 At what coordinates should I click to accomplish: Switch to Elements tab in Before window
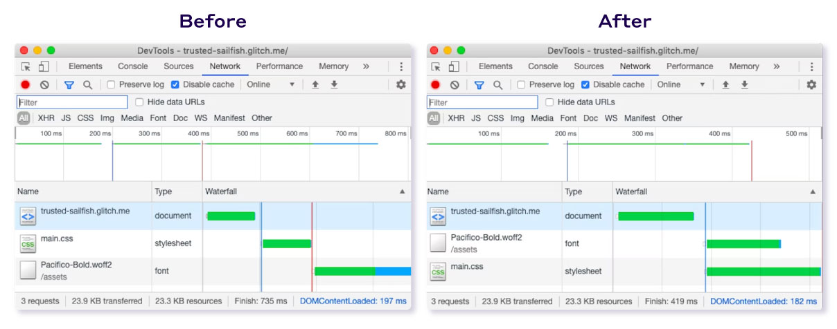pyautogui.click(x=85, y=66)
